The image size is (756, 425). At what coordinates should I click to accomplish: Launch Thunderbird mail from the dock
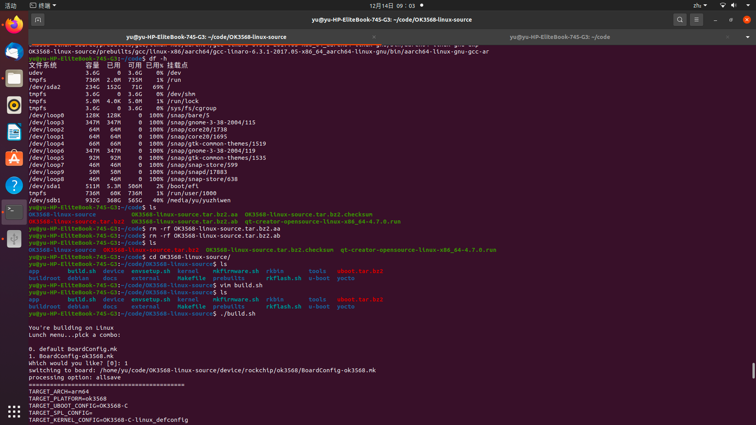pyautogui.click(x=14, y=52)
